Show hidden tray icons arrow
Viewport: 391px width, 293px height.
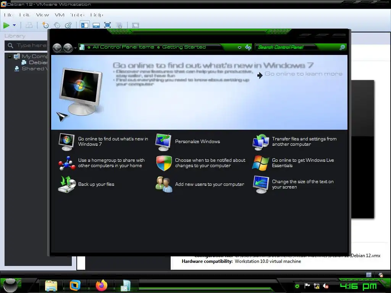297,286
